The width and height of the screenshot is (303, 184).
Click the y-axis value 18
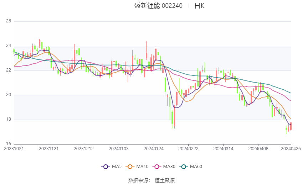9,119
